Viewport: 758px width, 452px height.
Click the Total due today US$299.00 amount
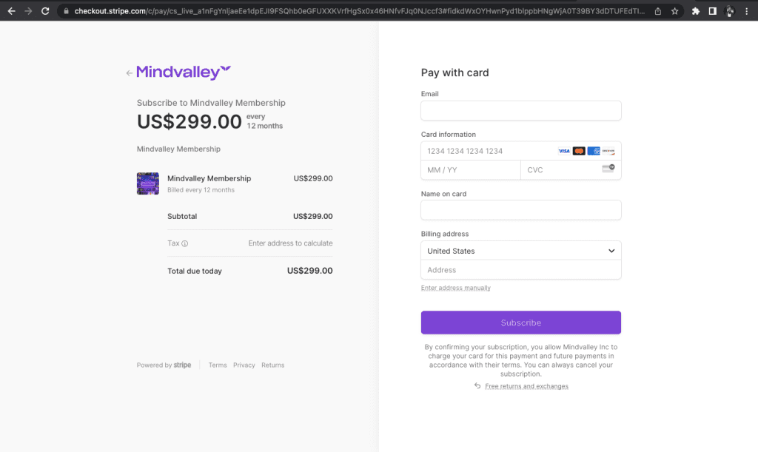click(310, 271)
